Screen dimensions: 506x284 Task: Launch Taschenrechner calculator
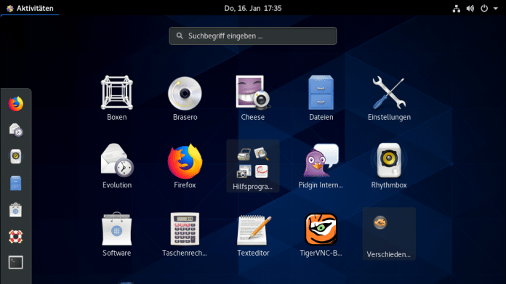(x=185, y=234)
